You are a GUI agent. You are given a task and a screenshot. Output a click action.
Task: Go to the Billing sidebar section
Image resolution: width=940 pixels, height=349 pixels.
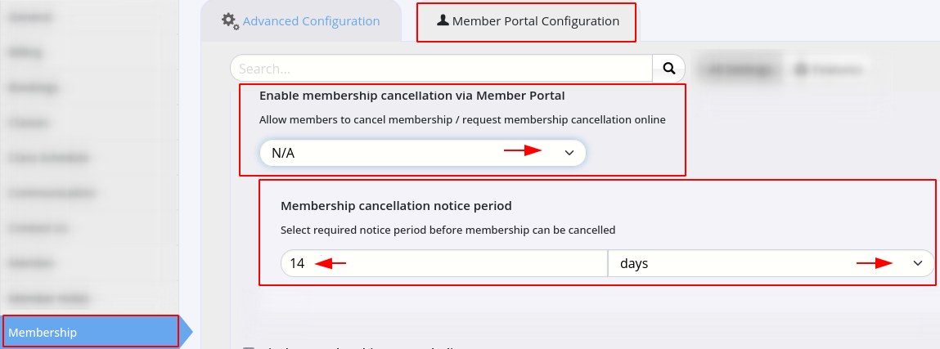[25, 52]
